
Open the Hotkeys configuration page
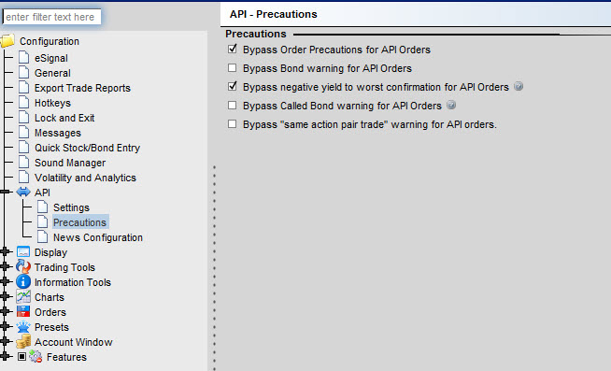point(52,104)
